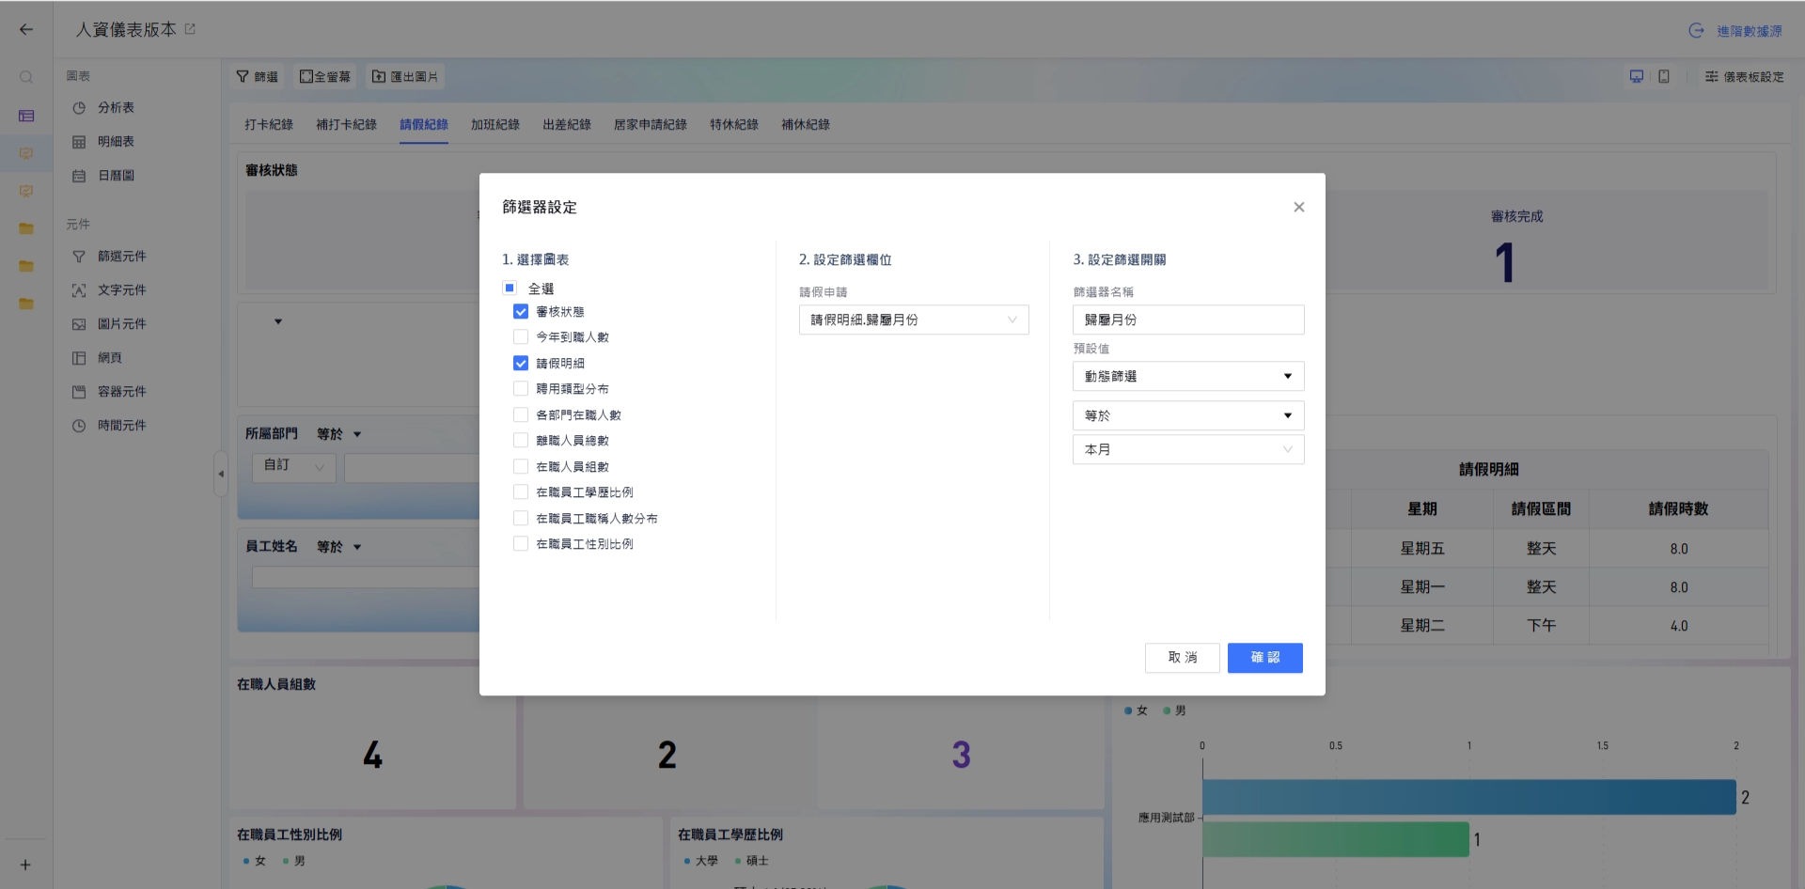Screen dimensions: 1805x889
Task: Open 本月 value dropdown
Action: pos(1188,450)
